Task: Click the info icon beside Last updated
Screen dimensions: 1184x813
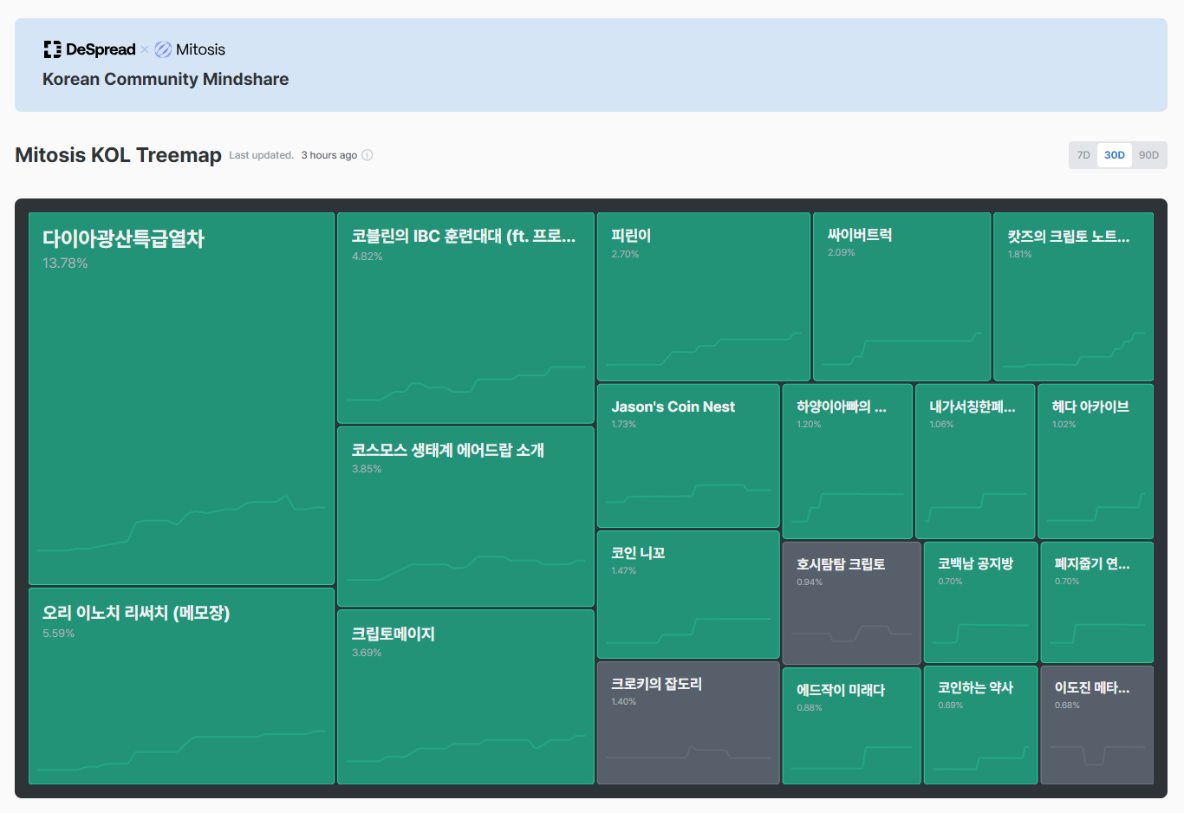Action: click(368, 155)
